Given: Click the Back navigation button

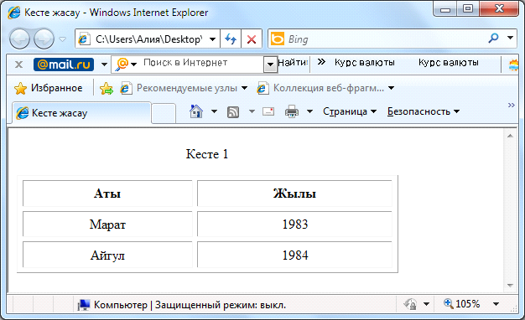Looking at the screenshot, I should click(x=19, y=39).
